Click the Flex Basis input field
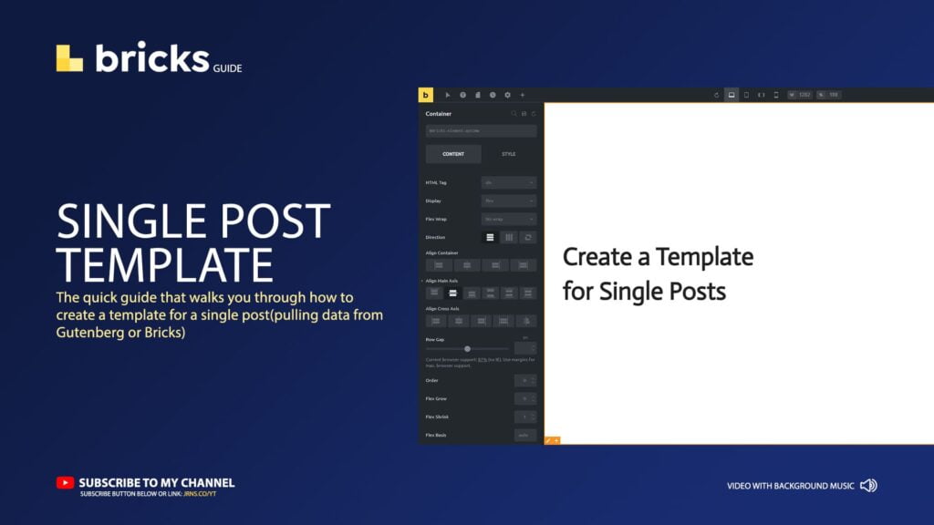The height and width of the screenshot is (525, 934). point(525,435)
